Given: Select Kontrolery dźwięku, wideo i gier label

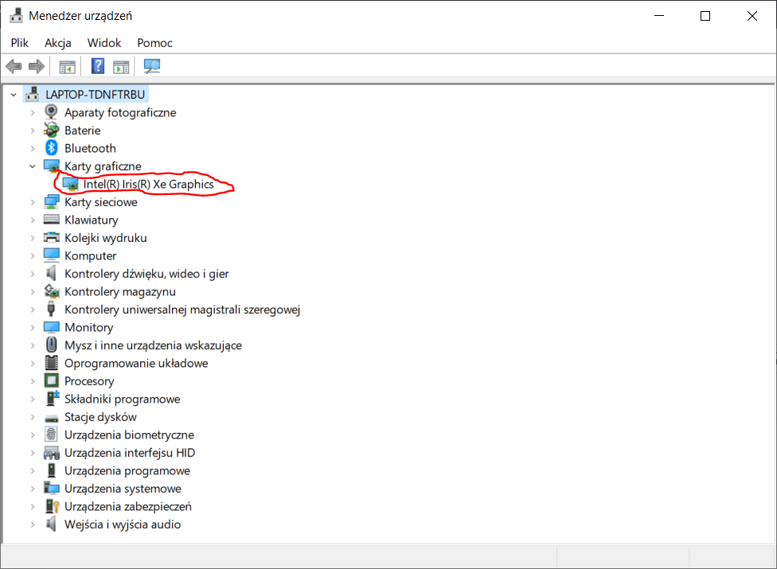Looking at the screenshot, I should 146,274.
